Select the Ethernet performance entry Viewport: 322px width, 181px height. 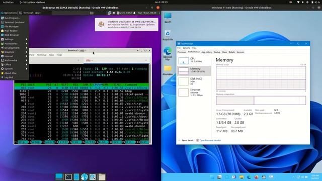194,93
